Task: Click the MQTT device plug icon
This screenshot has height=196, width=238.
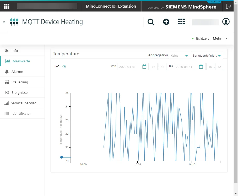Action: pyautogui.click(x=14, y=22)
